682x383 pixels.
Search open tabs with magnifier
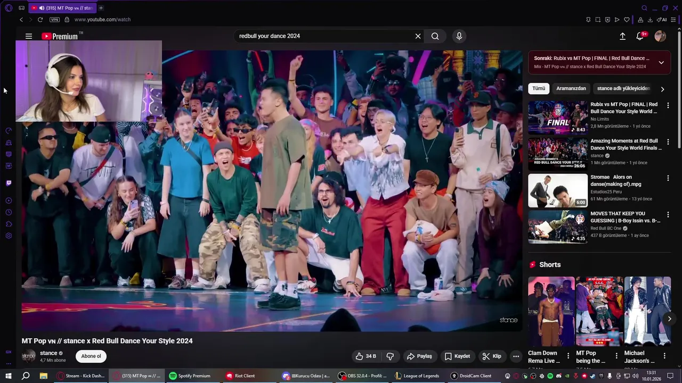click(x=644, y=8)
